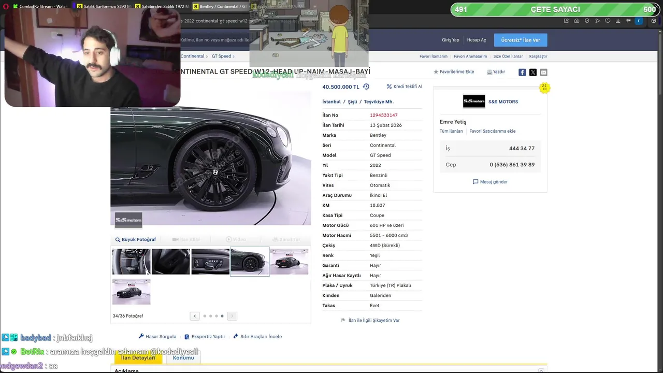Open Size Özel İlanlar link

(x=508, y=56)
